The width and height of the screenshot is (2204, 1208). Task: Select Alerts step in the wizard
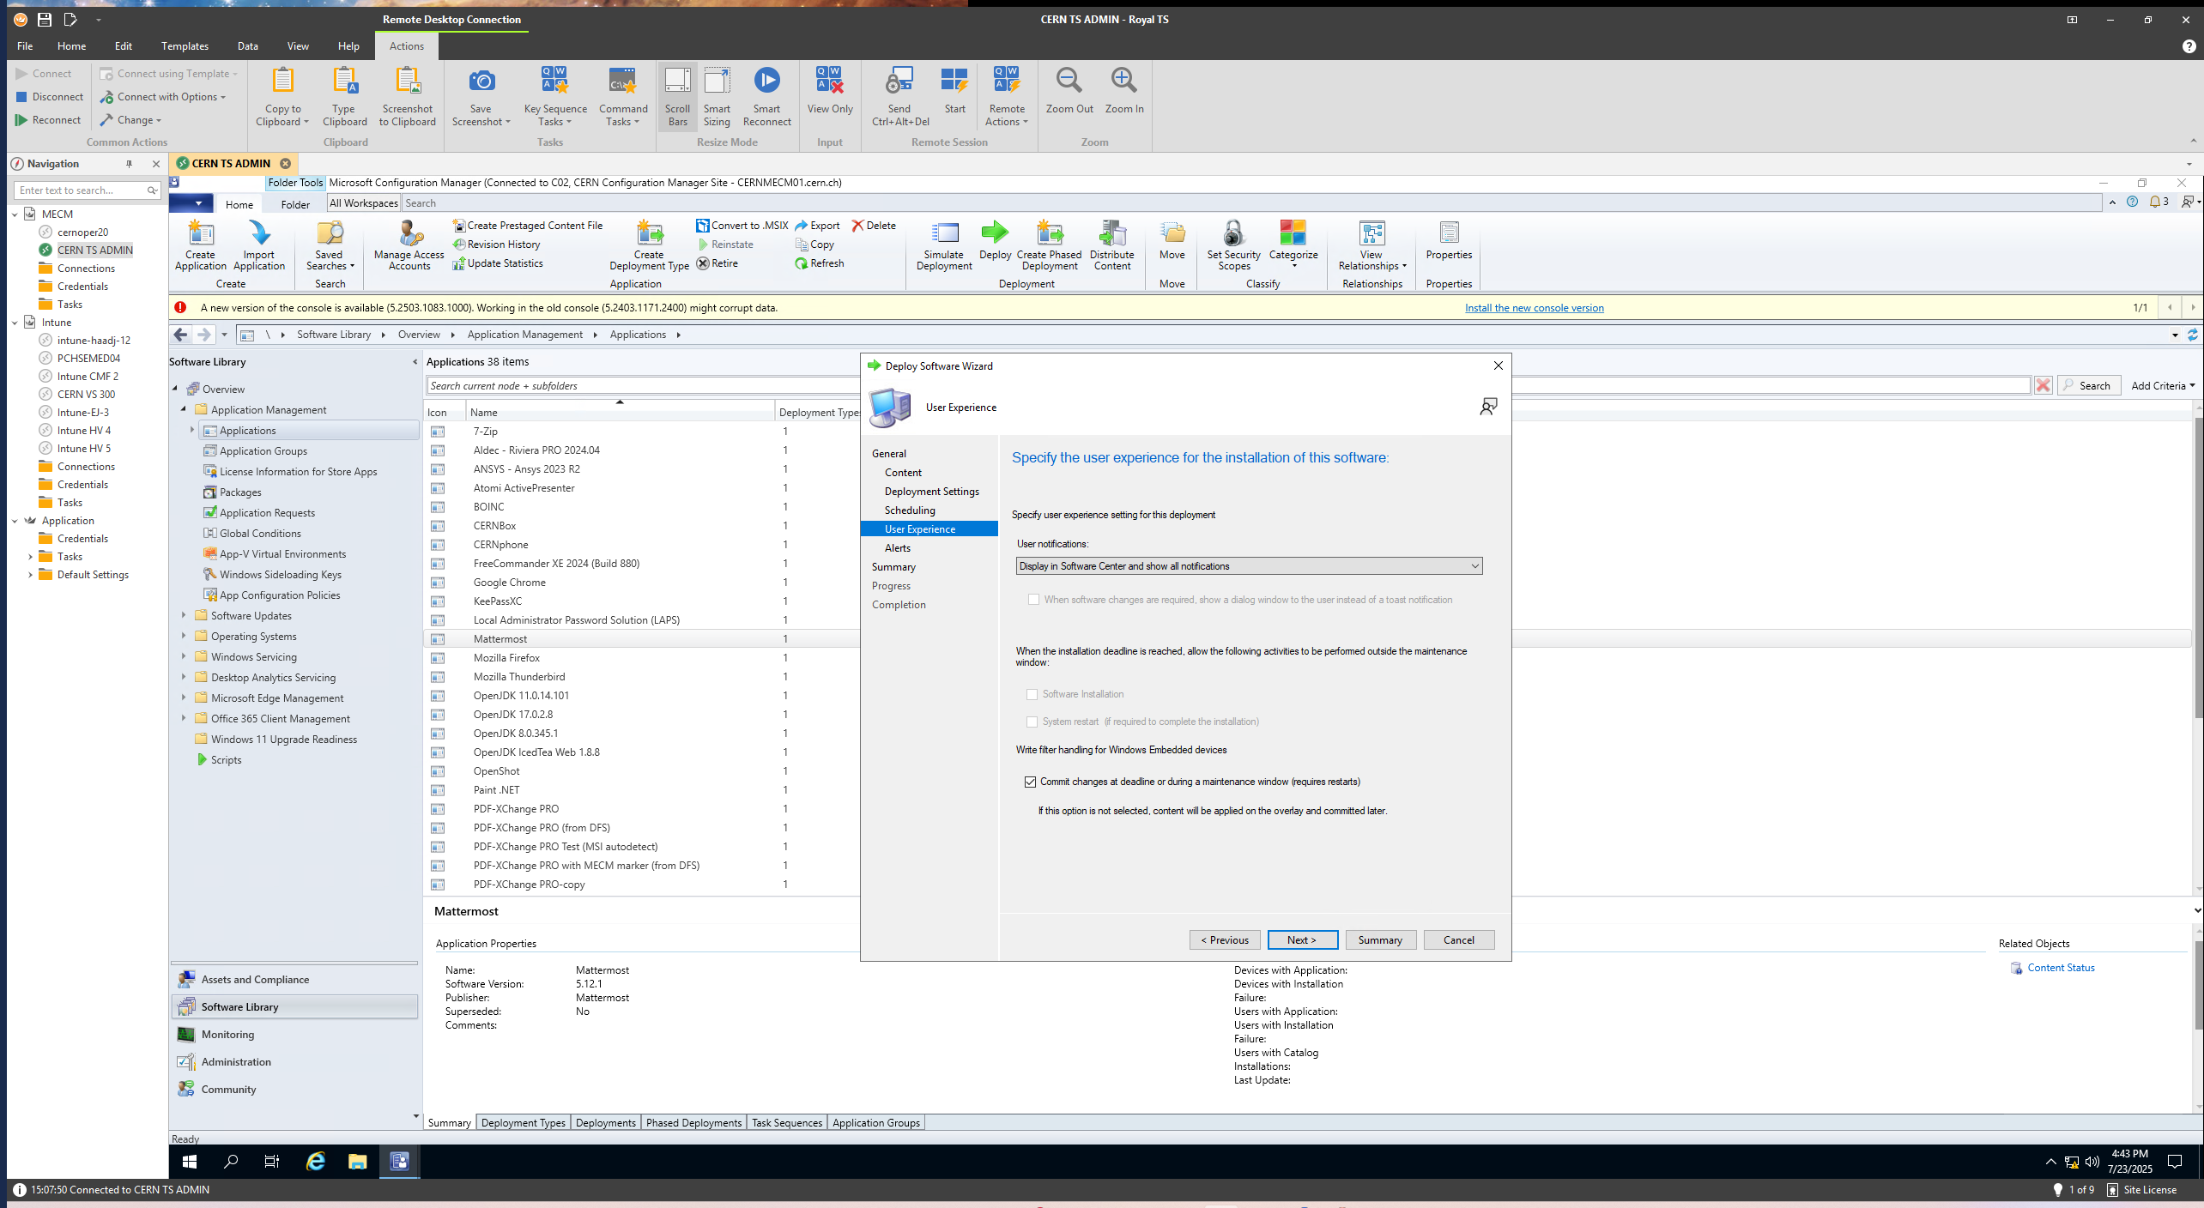[898, 548]
